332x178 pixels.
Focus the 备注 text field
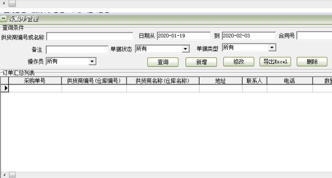(x=77, y=50)
